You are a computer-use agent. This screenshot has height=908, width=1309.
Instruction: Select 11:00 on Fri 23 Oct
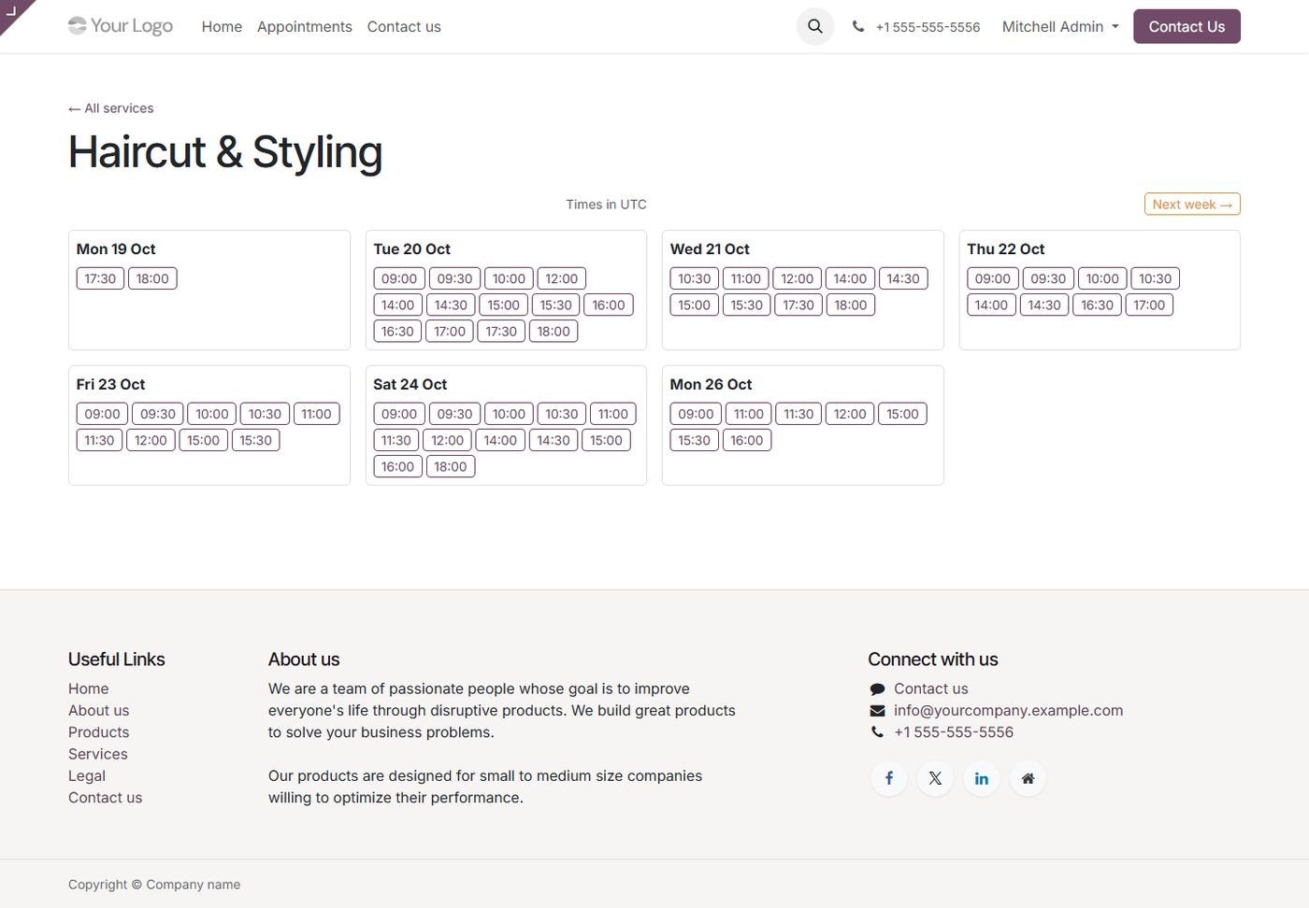(316, 414)
